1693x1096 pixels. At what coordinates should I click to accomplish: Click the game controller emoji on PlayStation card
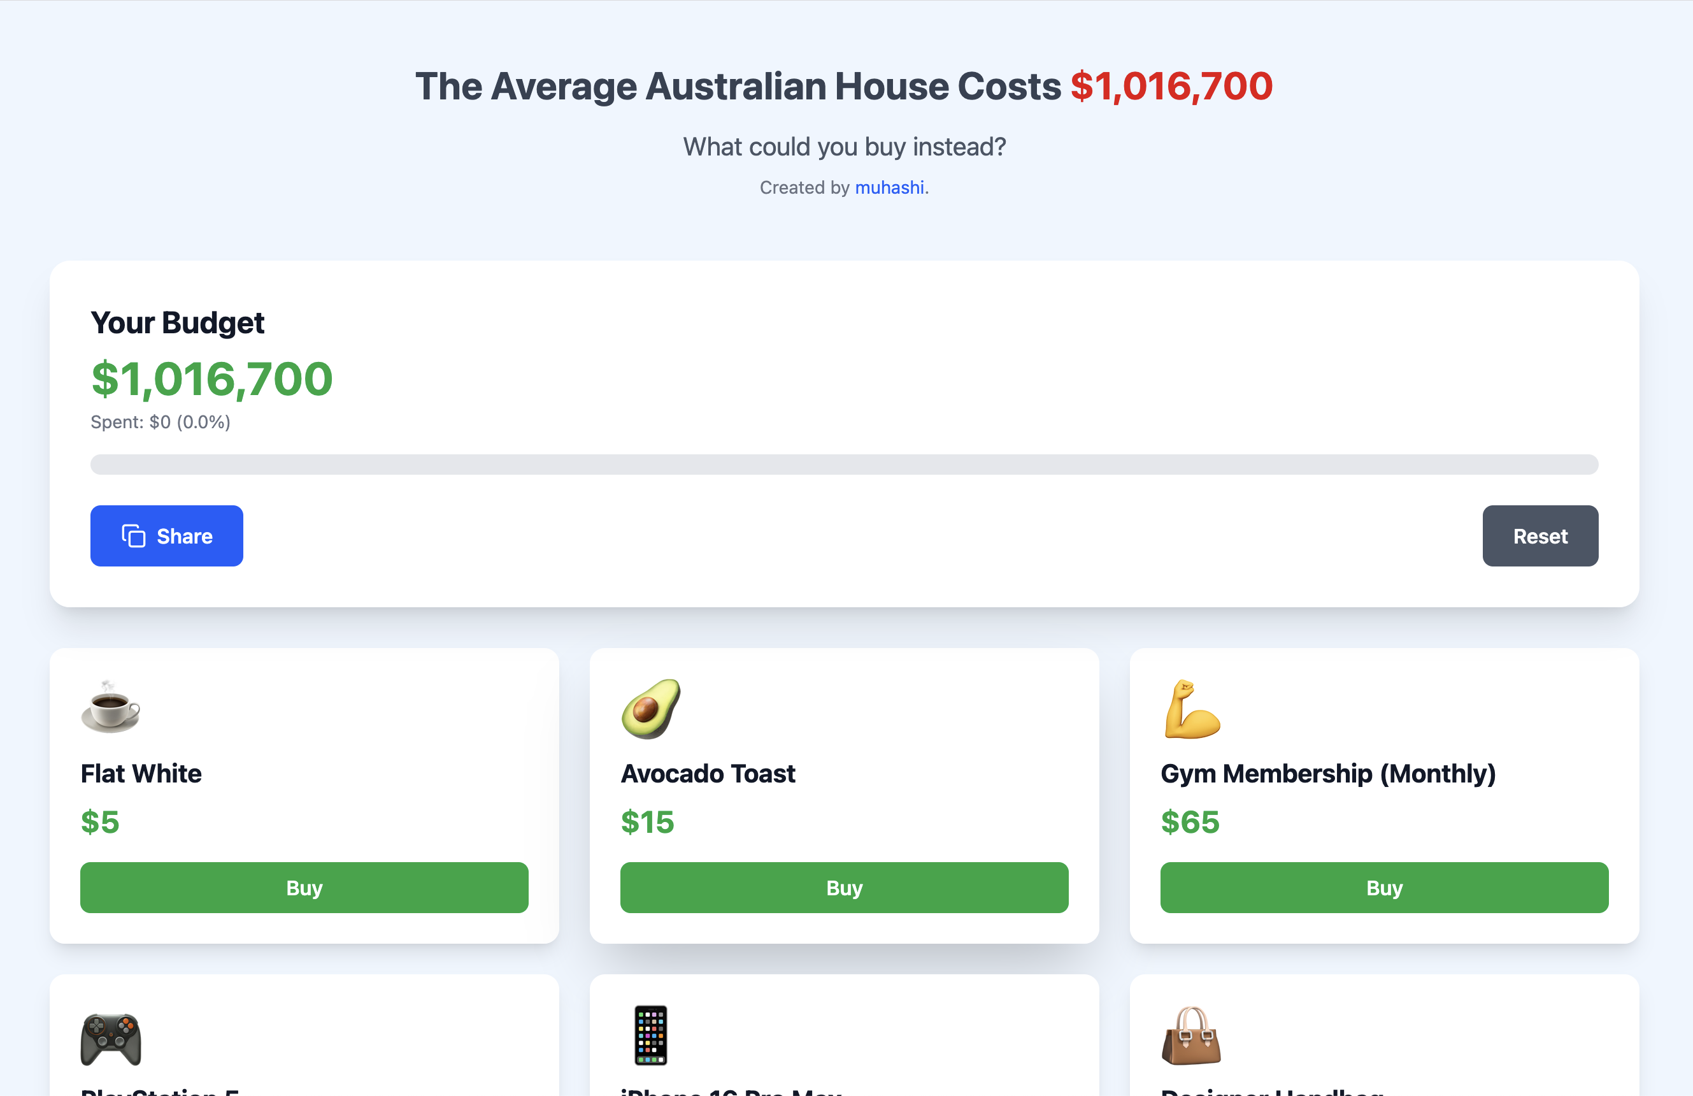click(110, 1039)
